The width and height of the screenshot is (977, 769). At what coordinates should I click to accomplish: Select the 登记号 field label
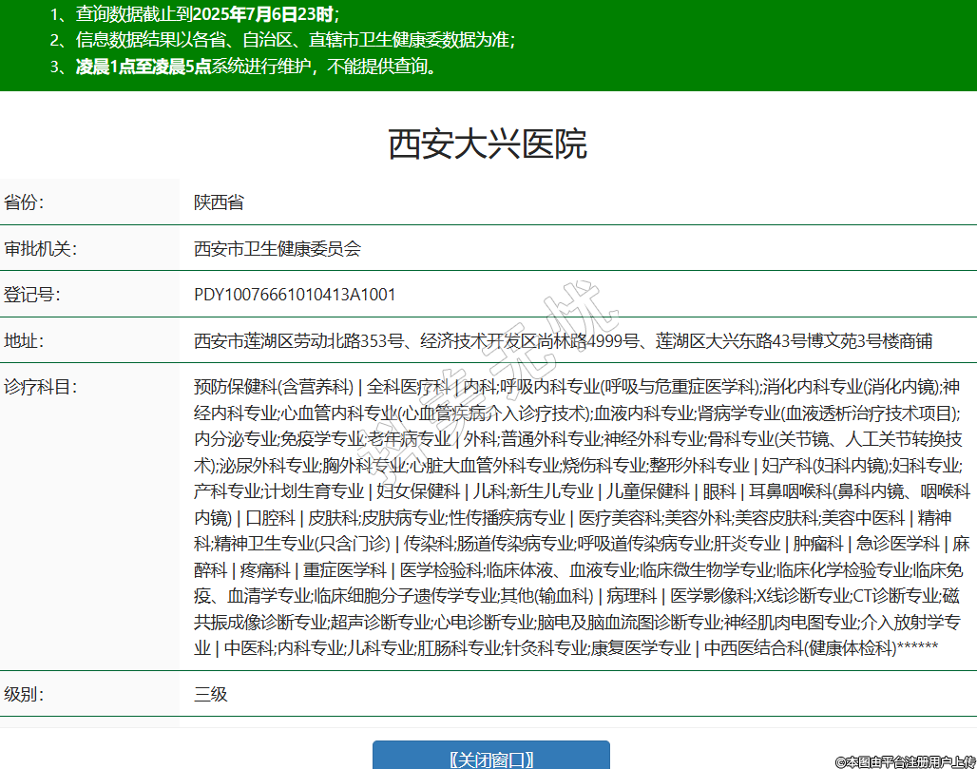(31, 295)
